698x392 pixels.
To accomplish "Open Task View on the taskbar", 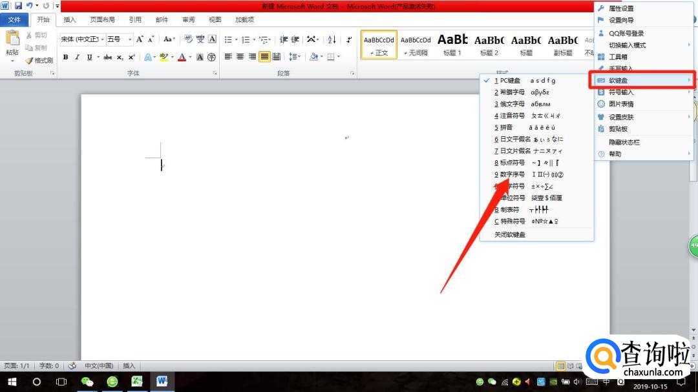I will click(x=61, y=382).
